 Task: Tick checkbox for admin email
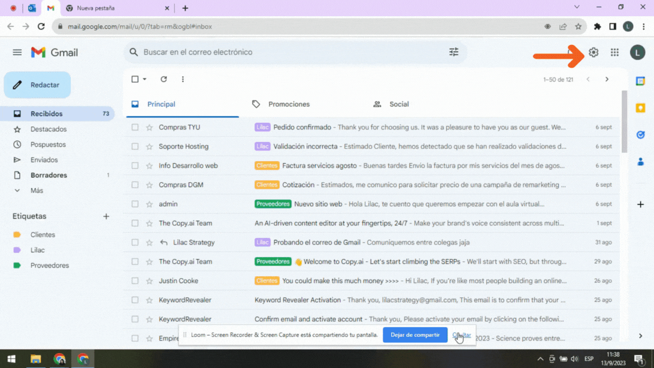[135, 204]
